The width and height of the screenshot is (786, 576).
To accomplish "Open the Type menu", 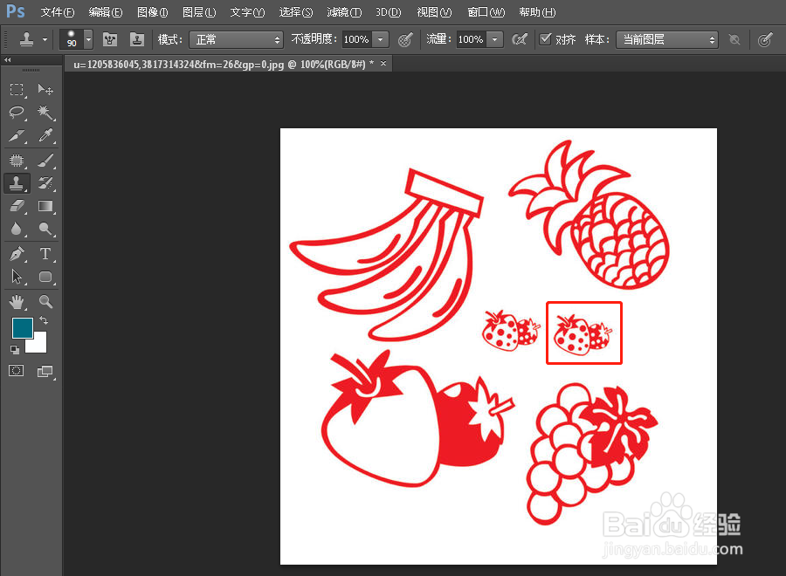I will pyautogui.click(x=247, y=12).
